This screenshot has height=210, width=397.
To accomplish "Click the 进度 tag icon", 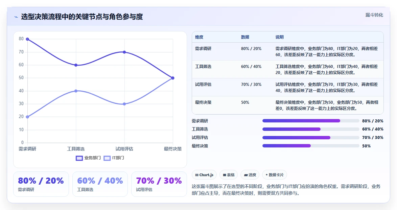I will point(246,175).
